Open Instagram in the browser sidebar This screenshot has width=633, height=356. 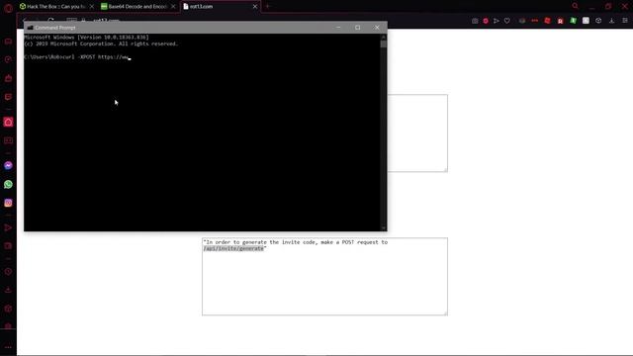[x=8, y=203]
